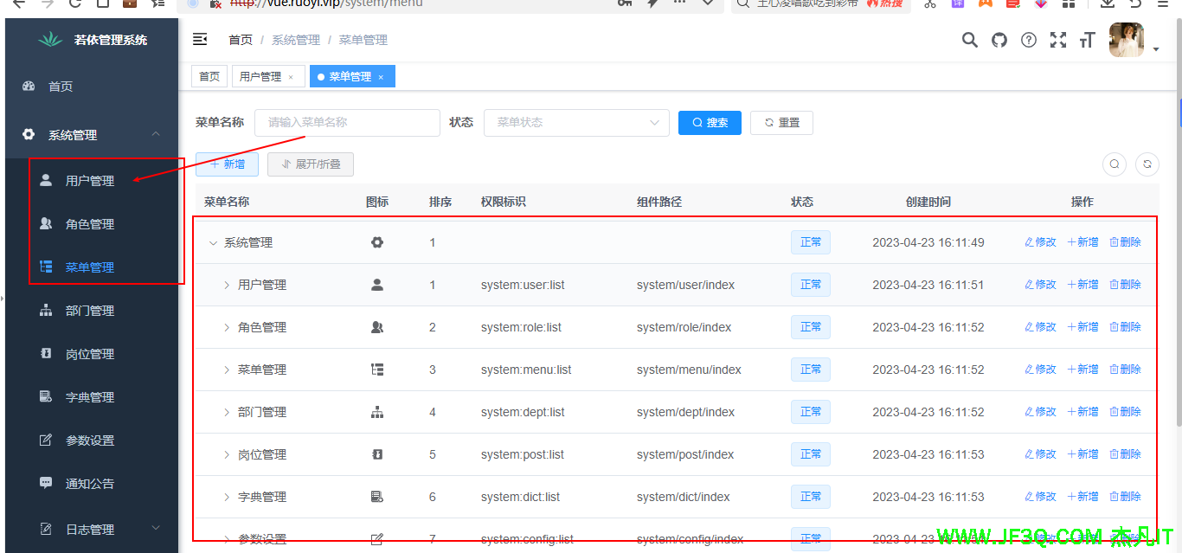The height and width of the screenshot is (553, 1182).
Task: Click the refresh icon above the table
Action: [1147, 164]
